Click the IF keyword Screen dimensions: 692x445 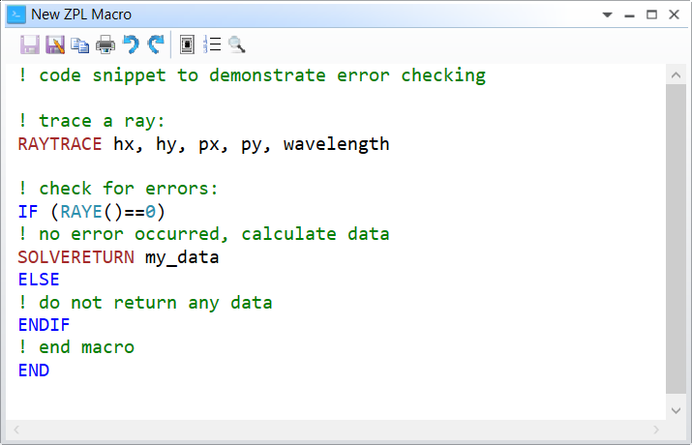pos(28,212)
